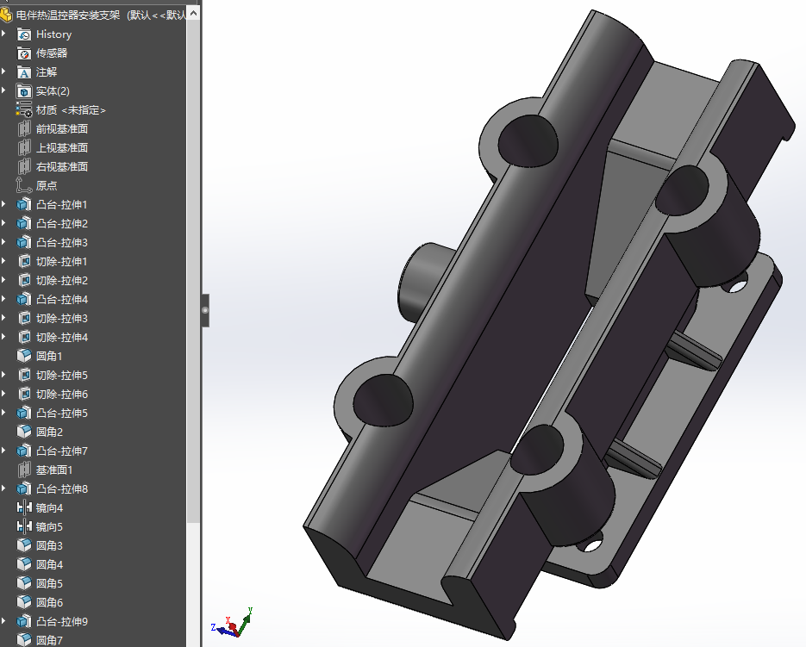
Task: Select the 材质 <未指定> tree item
Action: (x=71, y=110)
